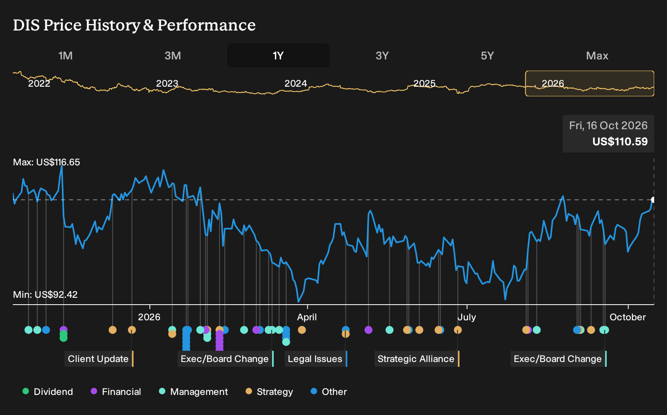667x415 pixels.
Task: Click the highlighted 2026 range selector
Action: (x=590, y=83)
